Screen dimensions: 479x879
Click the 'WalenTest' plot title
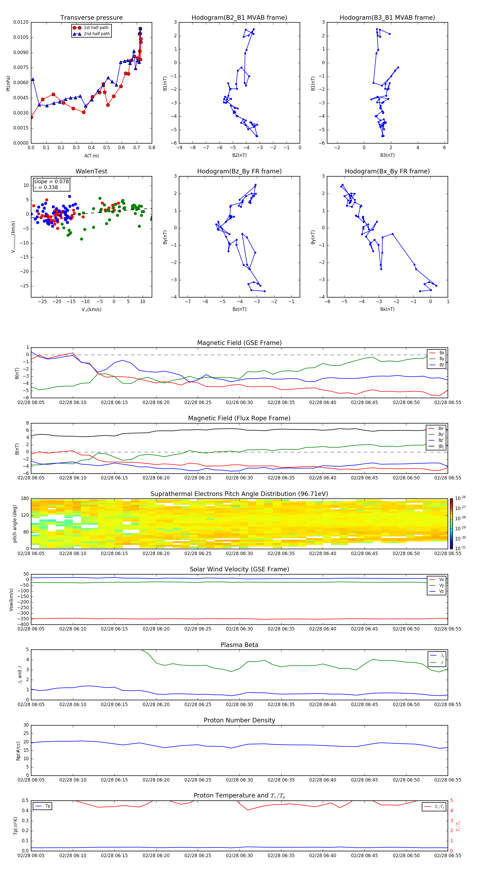[91, 171]
